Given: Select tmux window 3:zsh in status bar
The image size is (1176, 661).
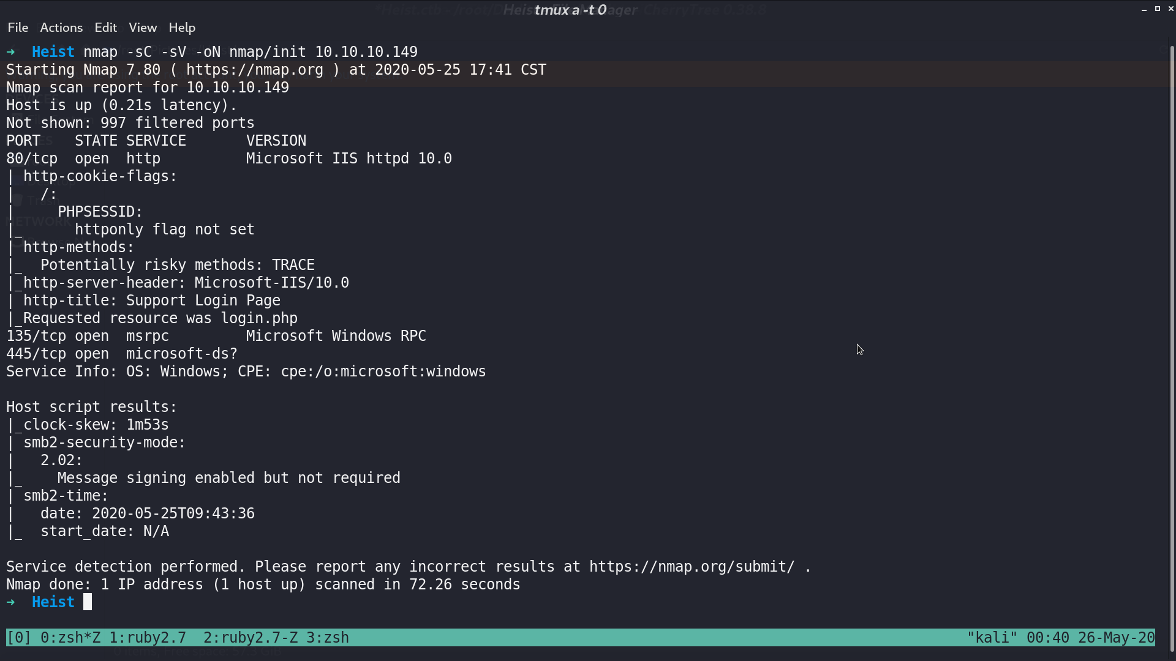Looking at the screenshot, I should (x=328, y=638).
